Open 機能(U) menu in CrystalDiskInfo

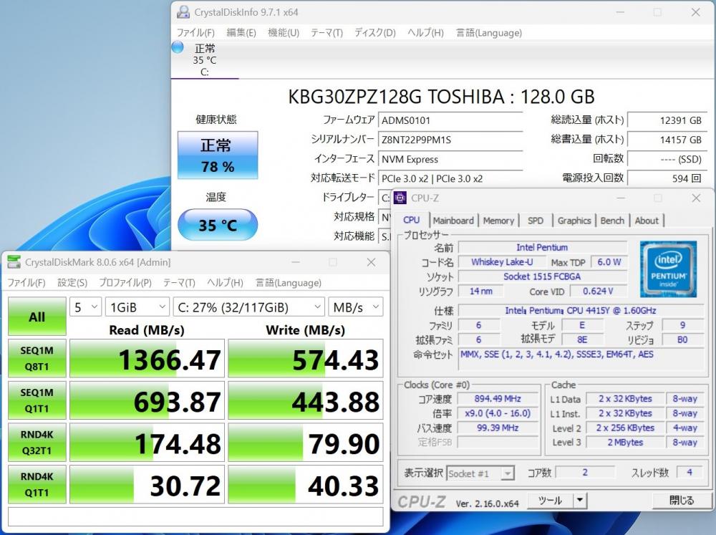click(283, 33)
